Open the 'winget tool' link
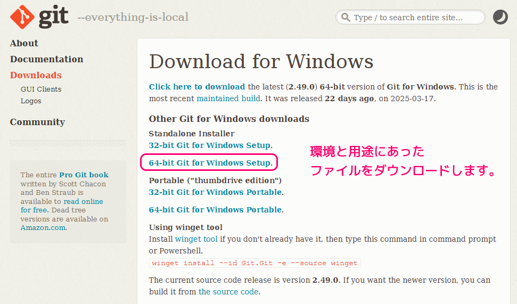 click(196, 239)
